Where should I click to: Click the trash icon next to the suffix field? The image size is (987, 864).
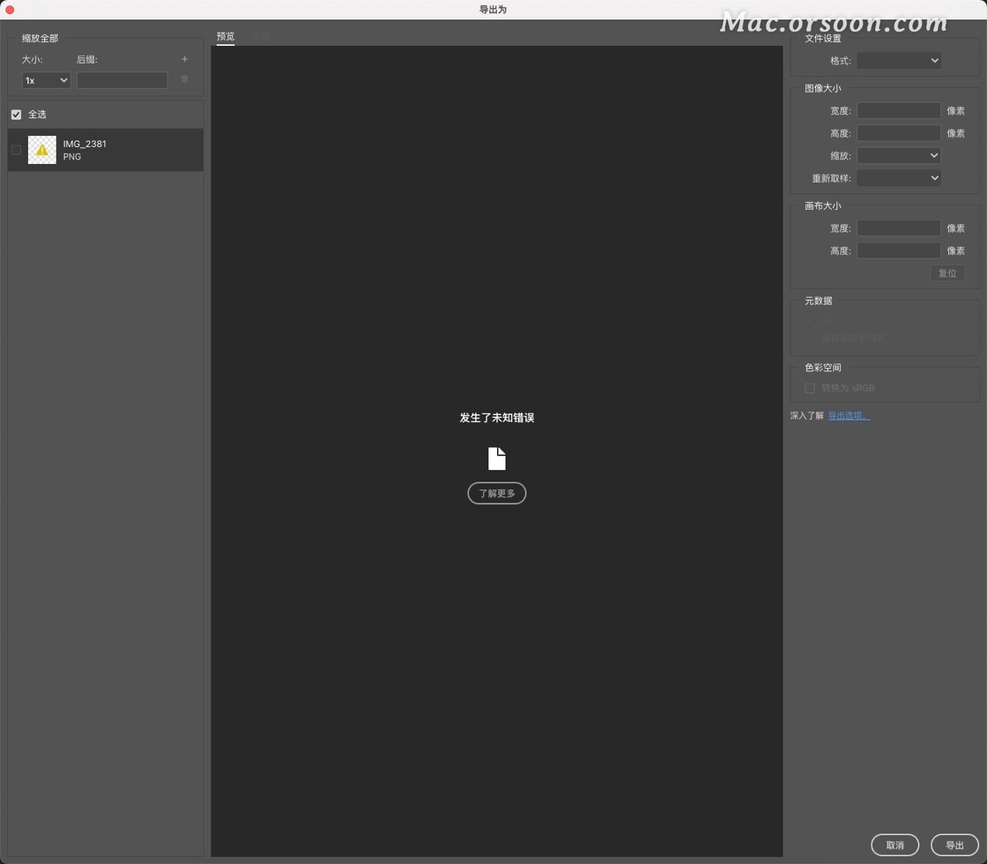(184, 78)
